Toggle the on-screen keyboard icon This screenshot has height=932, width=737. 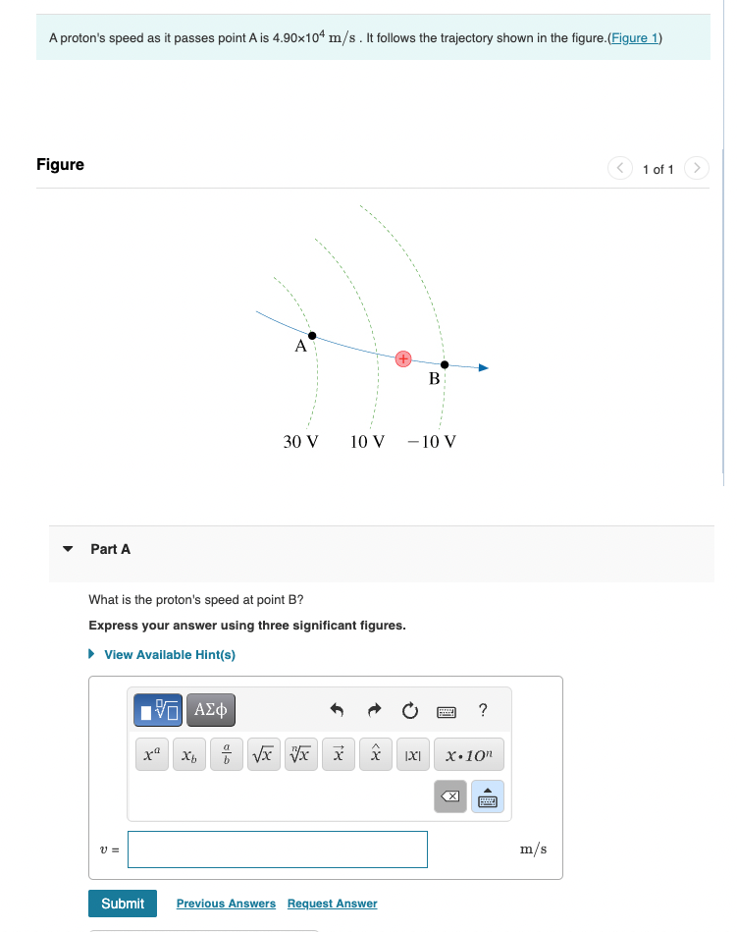(x=487, y=795)
